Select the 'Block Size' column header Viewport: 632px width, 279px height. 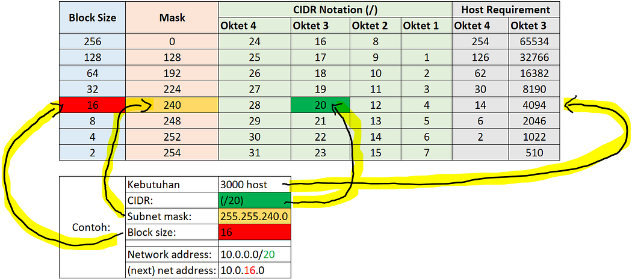[92, 17]
